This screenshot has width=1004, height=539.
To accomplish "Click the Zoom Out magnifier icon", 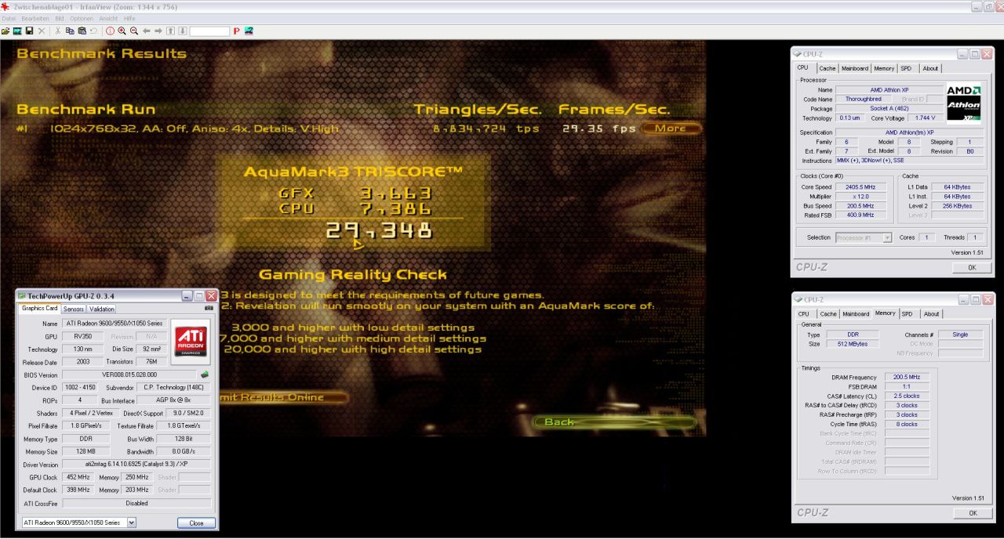I will (x=134, y=31).
